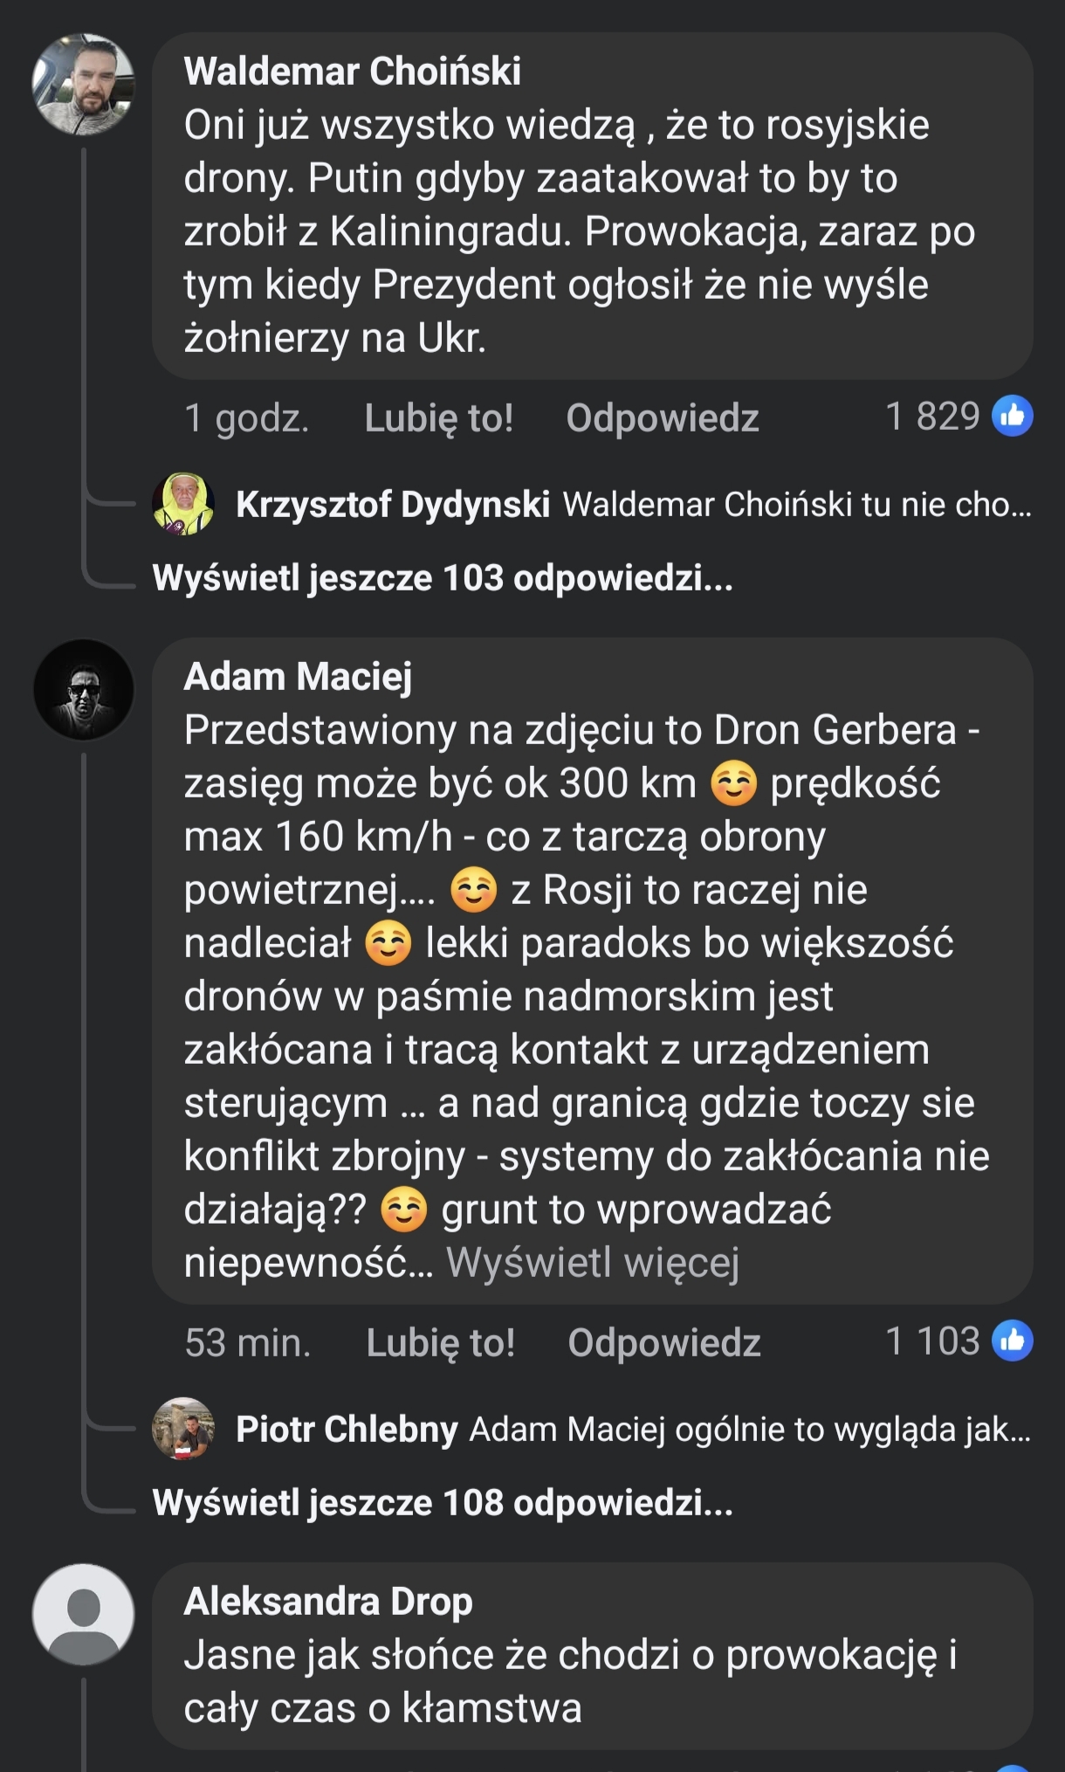This screenshot has width=1065, height=1772.
Task: Like Adam Maciej's comment with Lubię to!
Action: tap(440, 1343)
